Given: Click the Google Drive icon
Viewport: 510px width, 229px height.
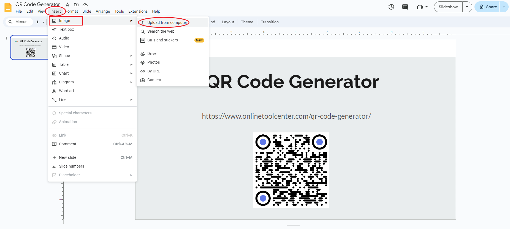Looking at the screenshot, I should coord(143,54).
